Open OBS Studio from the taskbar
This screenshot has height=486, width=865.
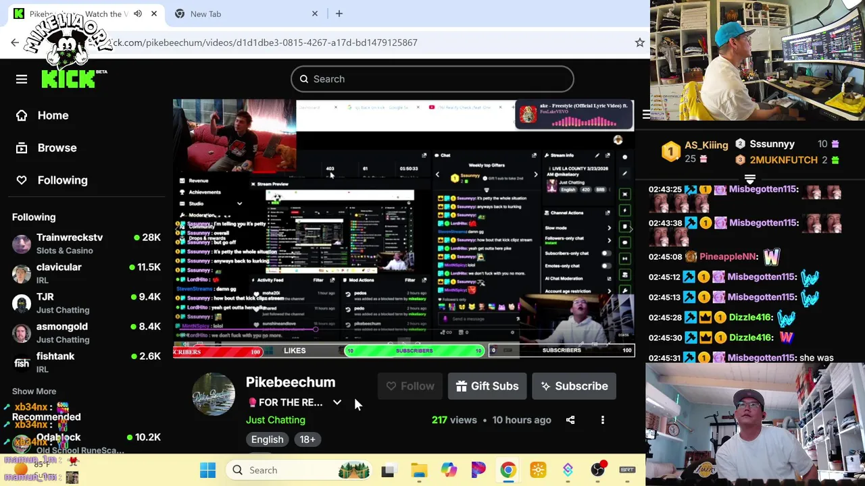[597, 470]
